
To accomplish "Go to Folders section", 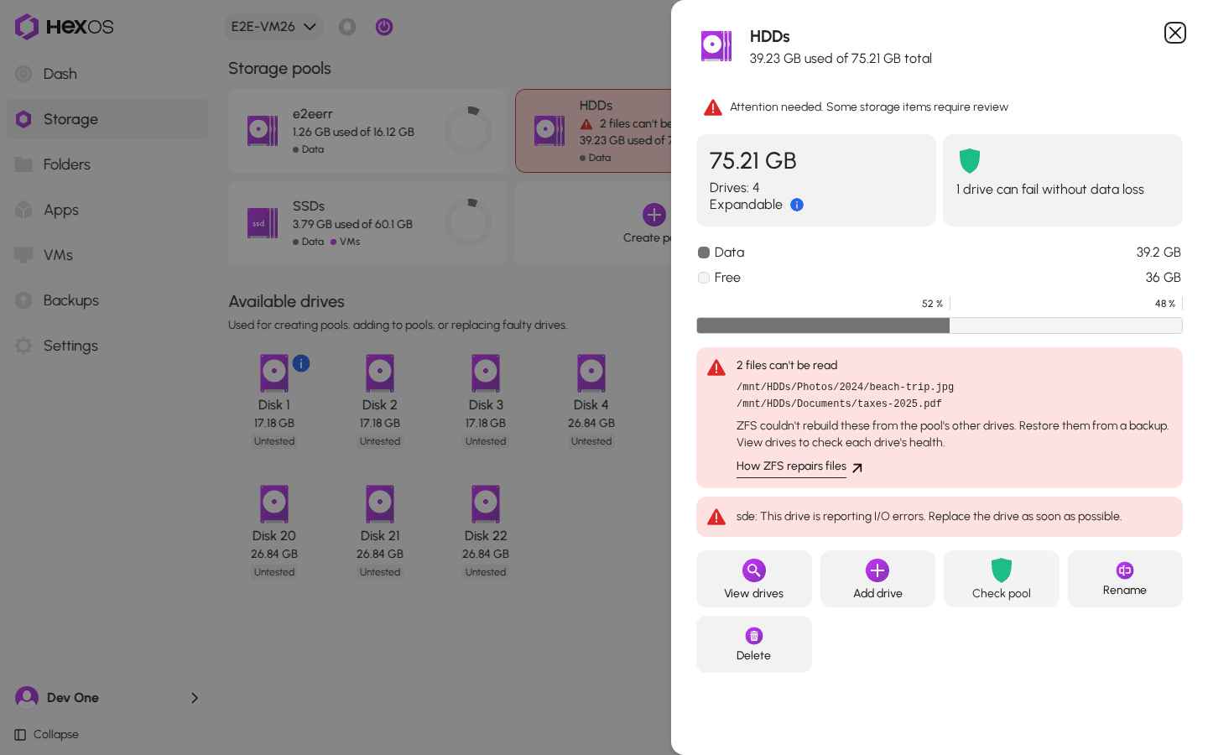I will pos(107,164).
